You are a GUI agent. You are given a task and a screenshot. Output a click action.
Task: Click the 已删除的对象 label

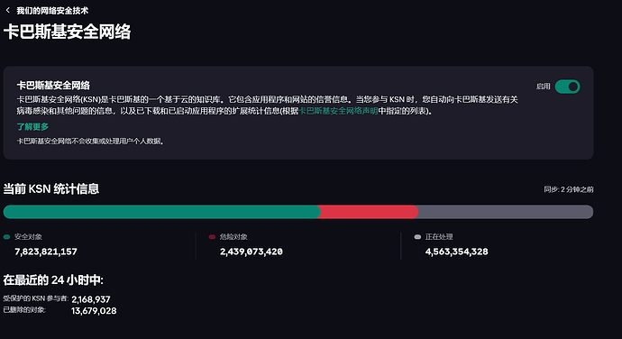point(24,309)
